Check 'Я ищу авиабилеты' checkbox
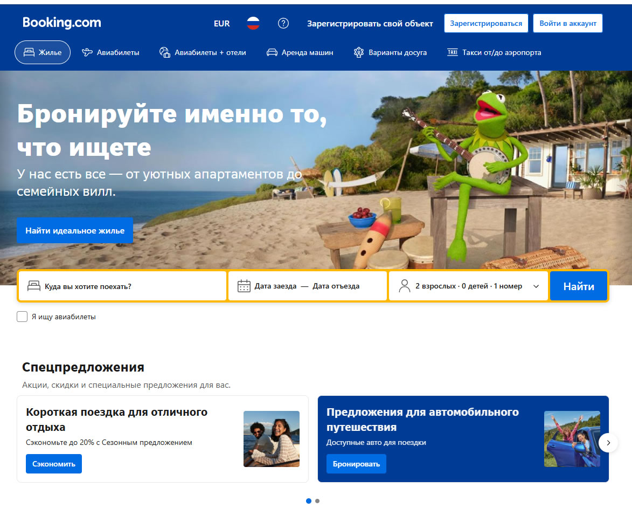This screenshot has width=632, height=508. click(x=22, y=317)
